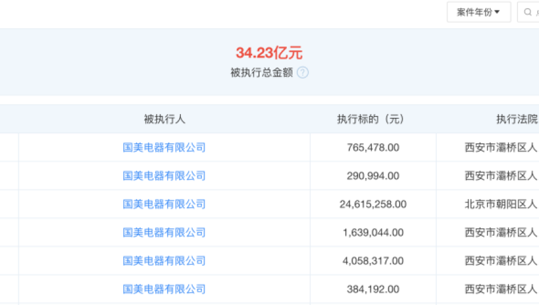Viewport: 539px width, 305px height.
Task: Select the 765,478.00 amount cell
Action: 373,148
